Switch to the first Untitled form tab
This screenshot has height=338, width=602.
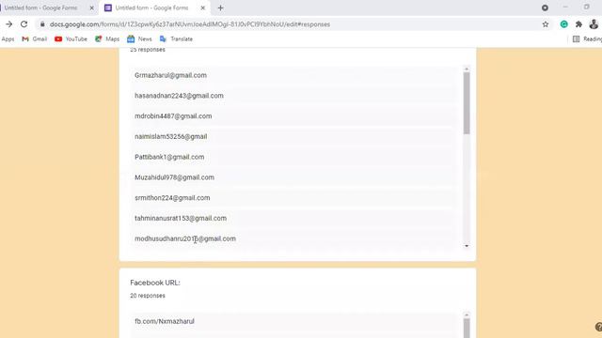click(x=40, y=8)
